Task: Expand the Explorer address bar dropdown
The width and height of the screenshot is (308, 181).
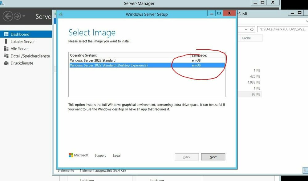Action: [245, 29]
